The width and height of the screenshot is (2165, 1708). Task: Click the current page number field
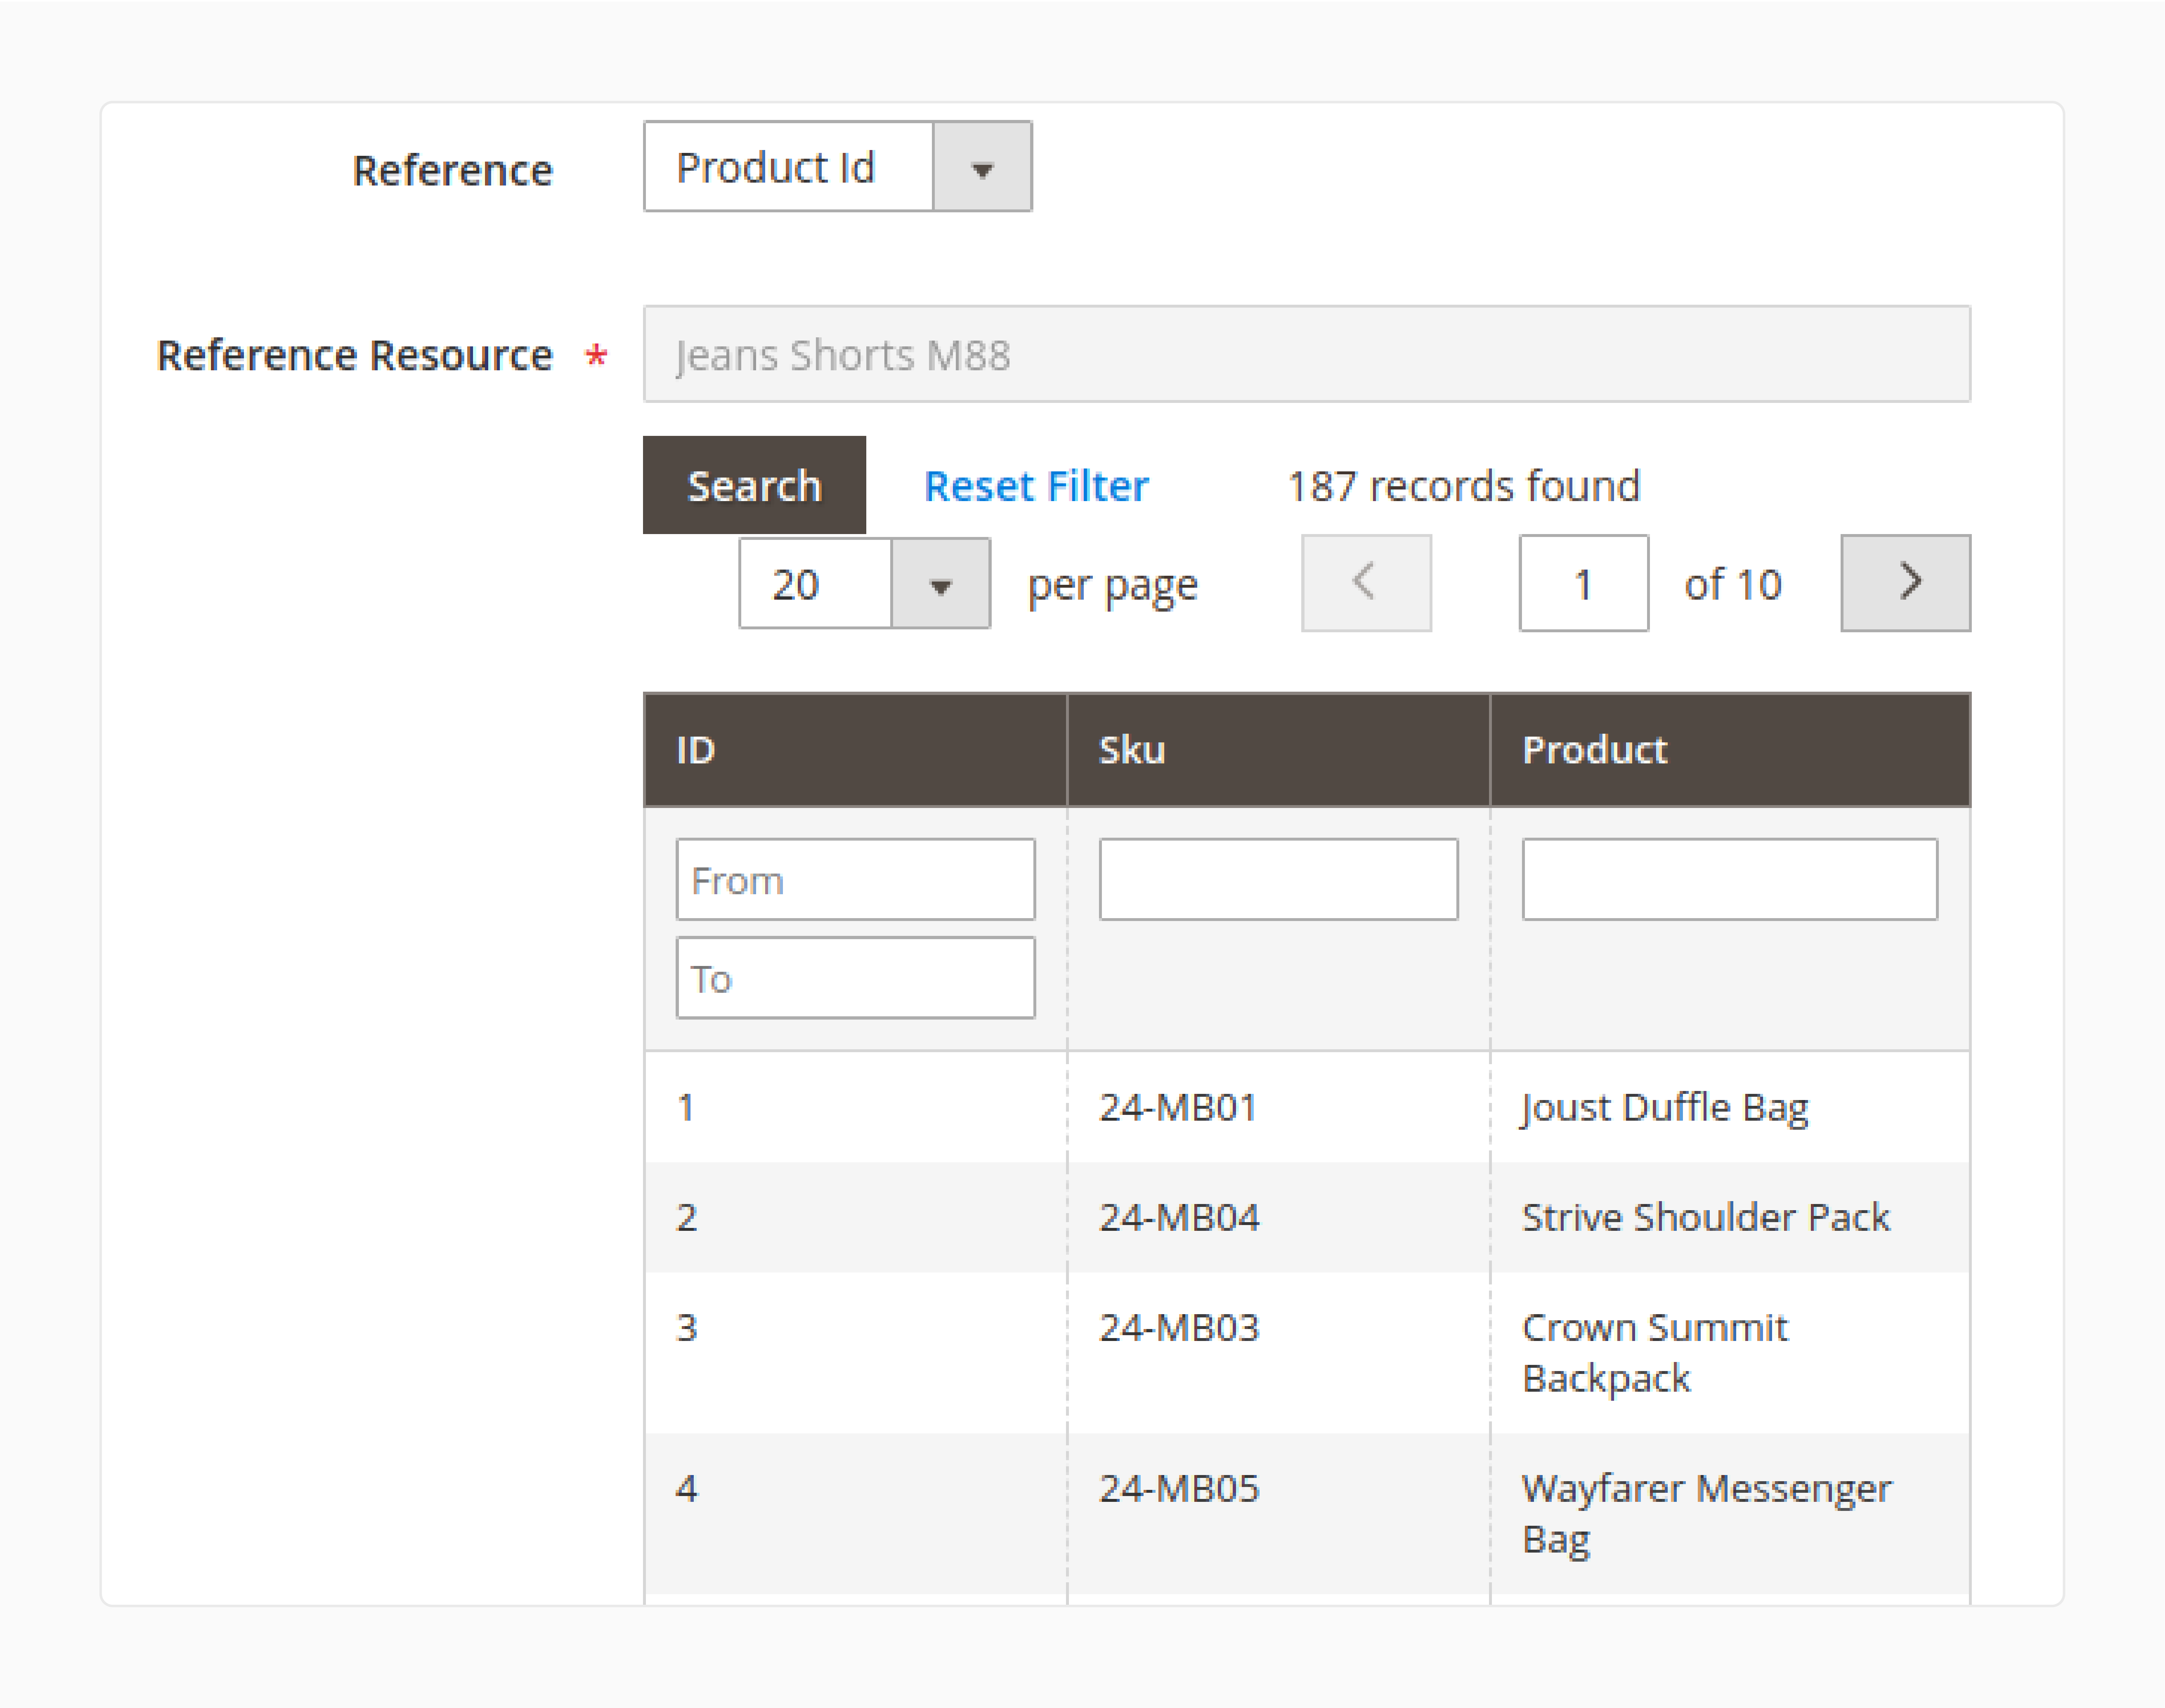(x=1584, y=583)
